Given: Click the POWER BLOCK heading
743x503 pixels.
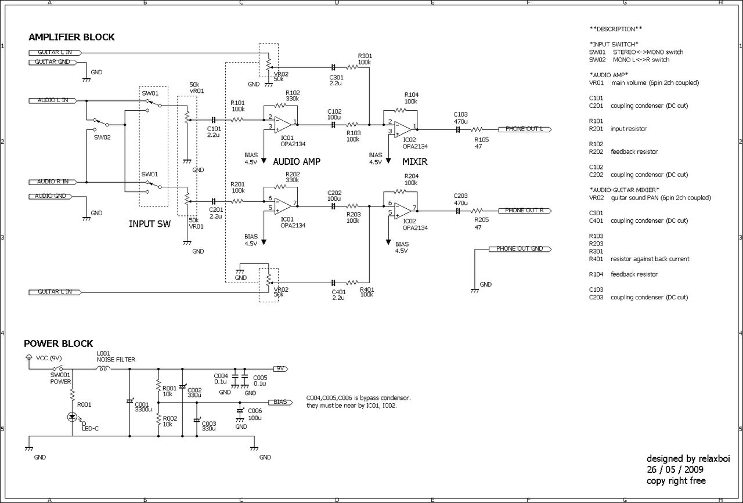Looking at the screenshot, I should [x=58, y=344].
